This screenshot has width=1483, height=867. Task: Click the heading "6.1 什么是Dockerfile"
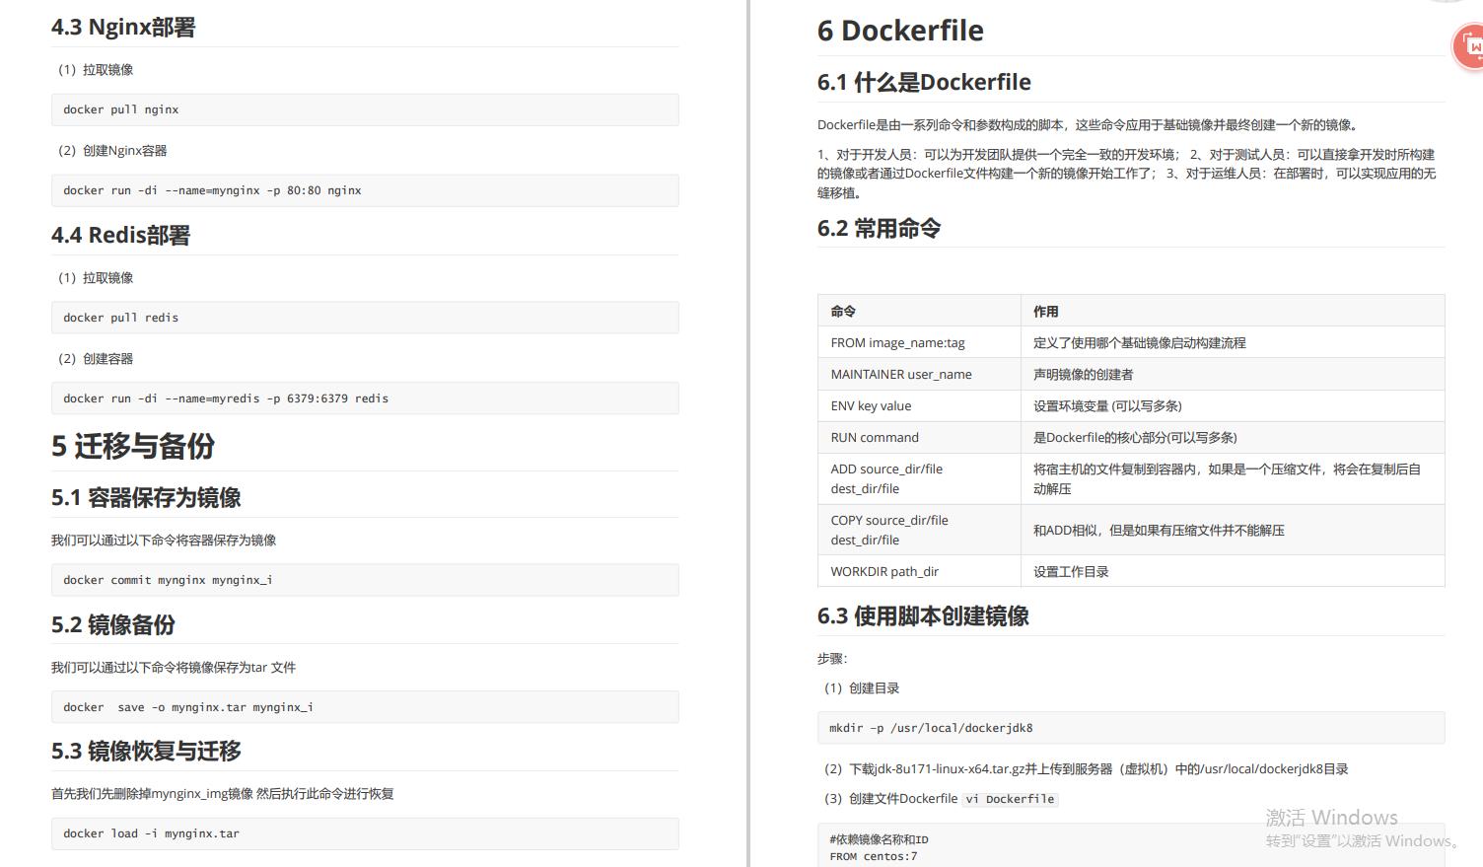924,82
